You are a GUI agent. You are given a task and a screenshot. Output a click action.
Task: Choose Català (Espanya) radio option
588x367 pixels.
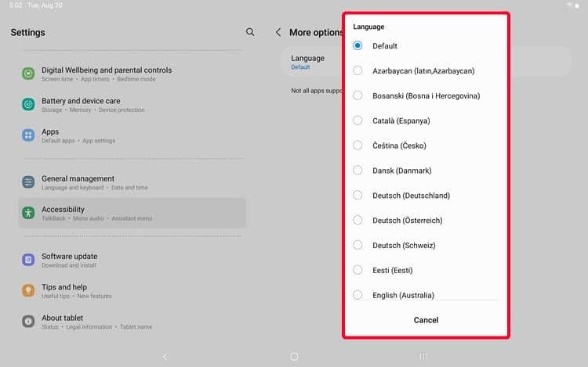click(x=358, y=121)
